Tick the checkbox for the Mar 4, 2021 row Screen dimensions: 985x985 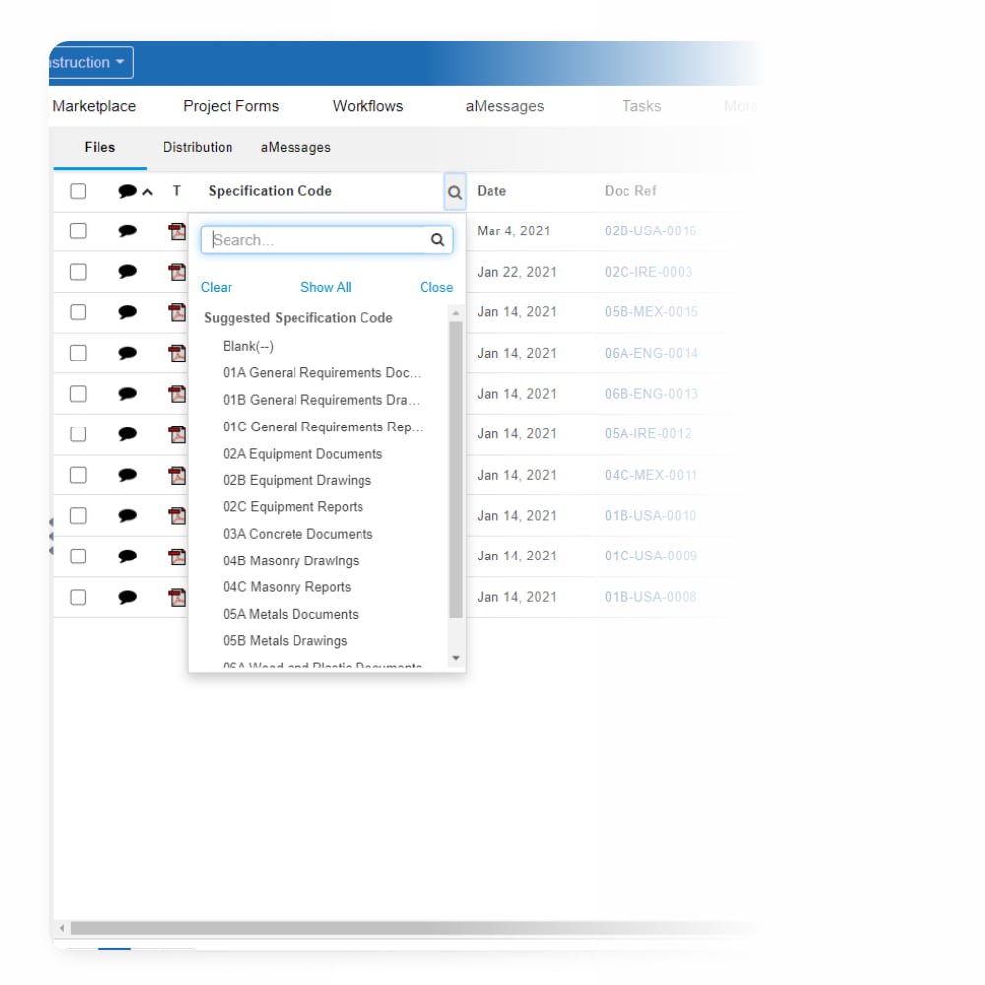[x=78, y=231]
